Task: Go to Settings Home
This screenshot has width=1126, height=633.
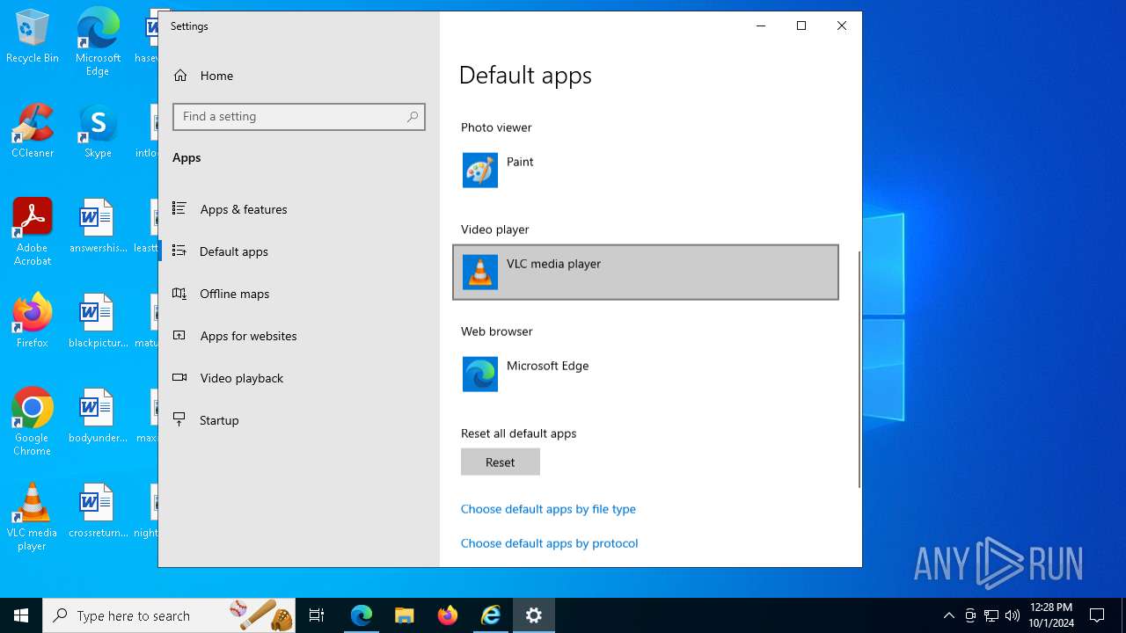Action: pos(216,76)
